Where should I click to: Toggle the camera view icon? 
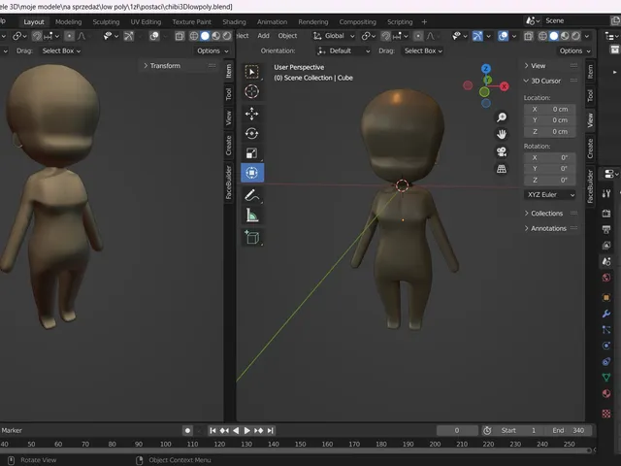click(x=502, y=151)
